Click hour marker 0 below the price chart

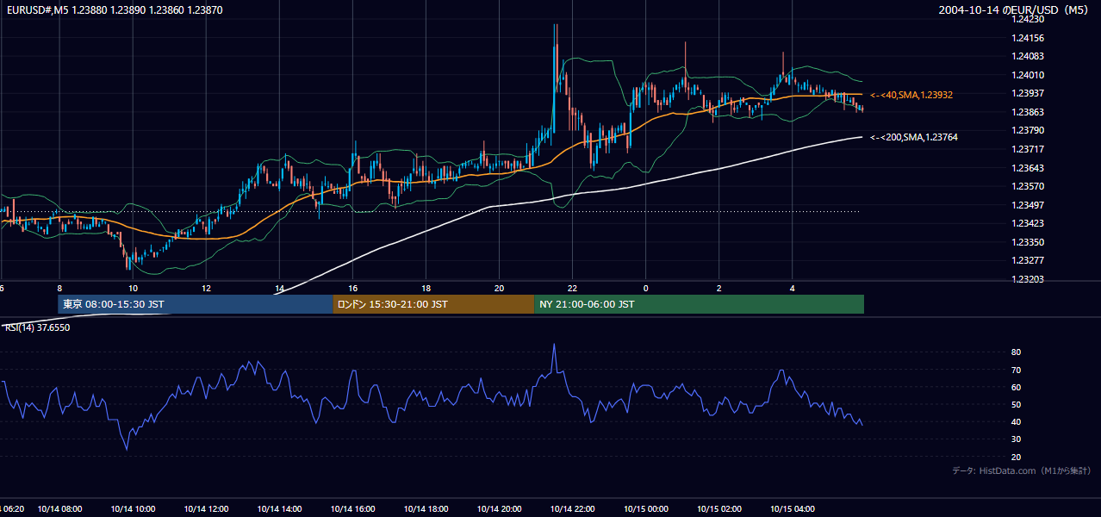[x=646, y=288]
